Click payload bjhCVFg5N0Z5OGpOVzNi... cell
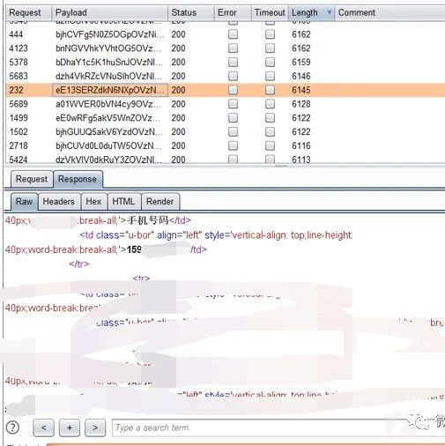Image resolution: width=445 pixels, height=446 pixels. pos(110,34)
